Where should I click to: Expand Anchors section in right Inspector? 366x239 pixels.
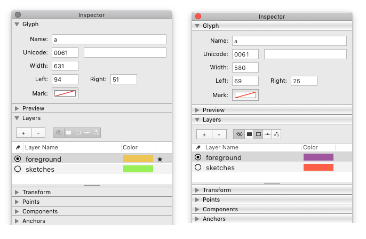click(197, 219)
